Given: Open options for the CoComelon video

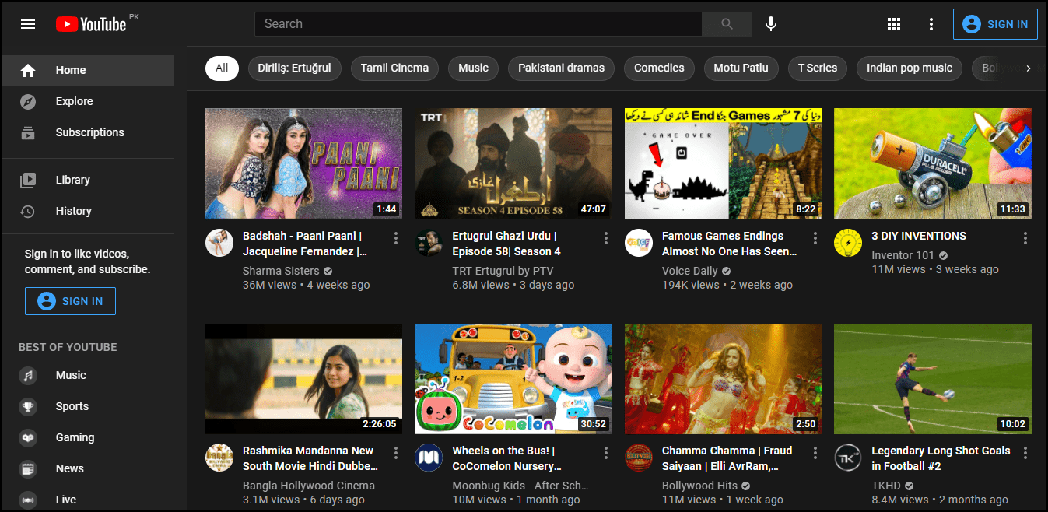Looking at the screenshot, I should (x=606, y=452).
